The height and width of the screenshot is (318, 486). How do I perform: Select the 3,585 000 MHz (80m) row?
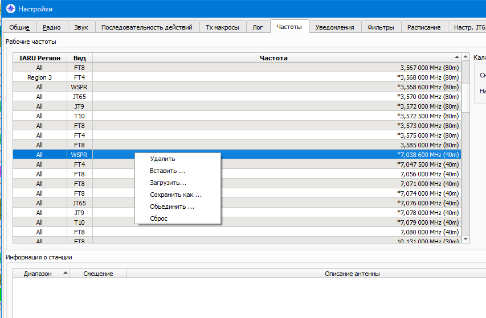pyautogui.click(x=237, y=144)
